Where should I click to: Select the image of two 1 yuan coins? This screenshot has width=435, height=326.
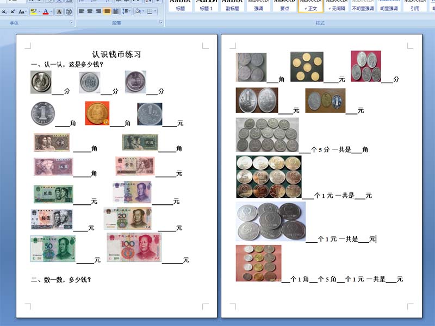click(x=257, y=101)
